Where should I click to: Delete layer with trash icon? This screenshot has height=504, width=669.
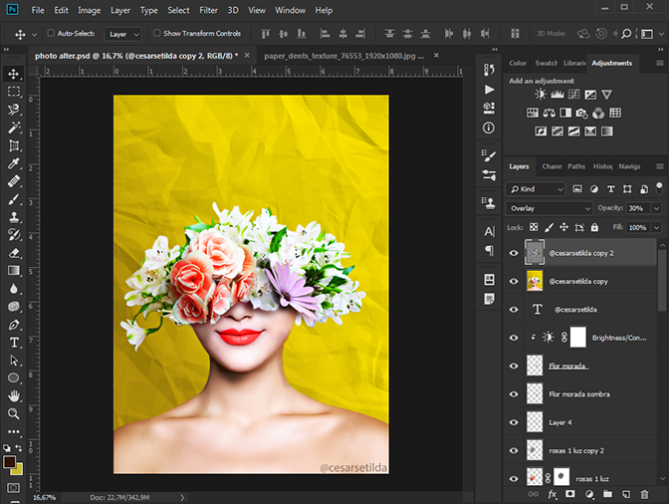pos(644,494)
